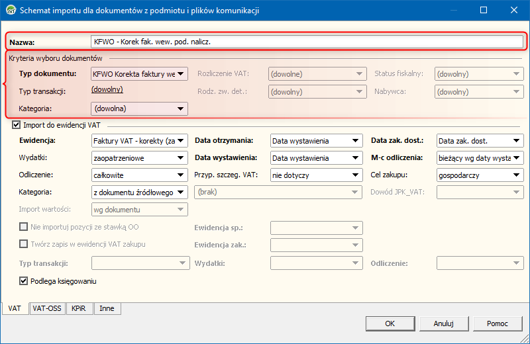This screenshot has width=530, height=344.
Task: Close the dialog with the X button
Action: click(513, 11)
